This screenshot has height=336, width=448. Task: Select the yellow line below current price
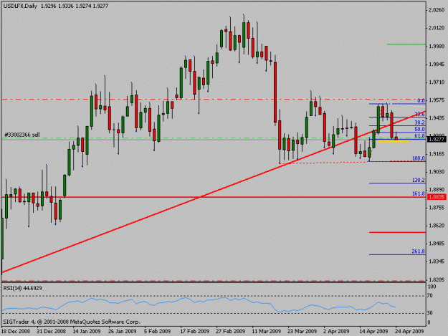394,141
